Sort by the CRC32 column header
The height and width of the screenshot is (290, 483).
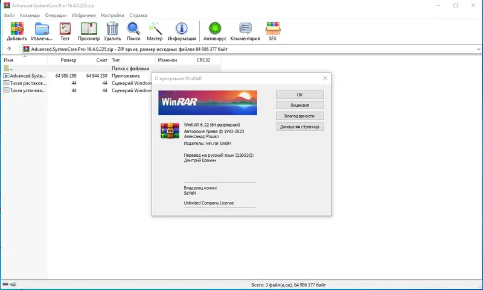[208, 60]
